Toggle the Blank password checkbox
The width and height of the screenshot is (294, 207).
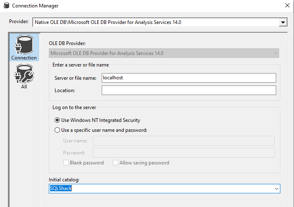pyautogui.click(x=66, y=163)
